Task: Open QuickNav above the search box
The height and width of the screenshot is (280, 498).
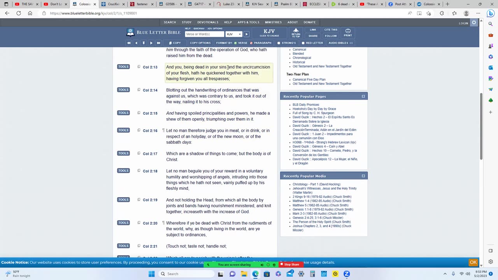Action: pos(199,28)
